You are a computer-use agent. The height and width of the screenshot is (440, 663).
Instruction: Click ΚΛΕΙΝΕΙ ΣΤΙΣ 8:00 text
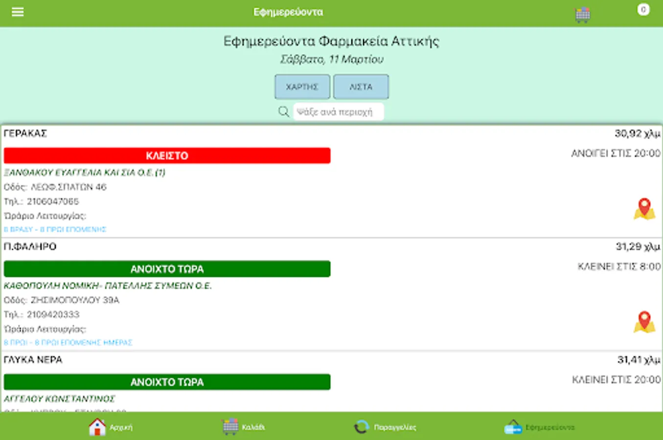[x=619, y=266]
